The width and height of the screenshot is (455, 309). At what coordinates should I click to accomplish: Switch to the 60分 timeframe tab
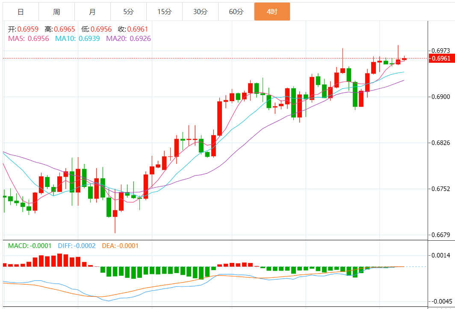coord(236,12)
